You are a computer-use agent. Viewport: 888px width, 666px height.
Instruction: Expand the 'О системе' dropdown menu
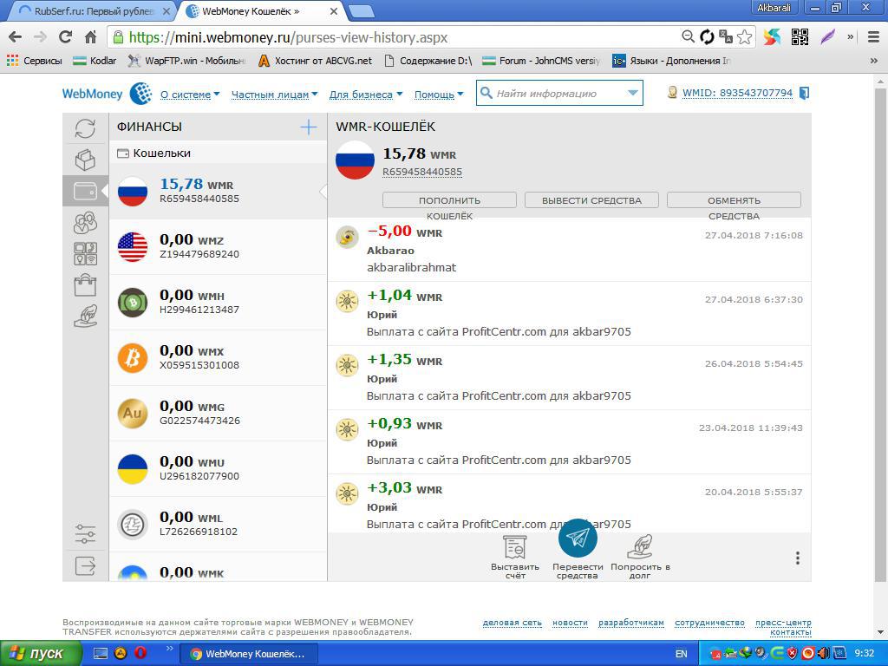pos(189,95)
